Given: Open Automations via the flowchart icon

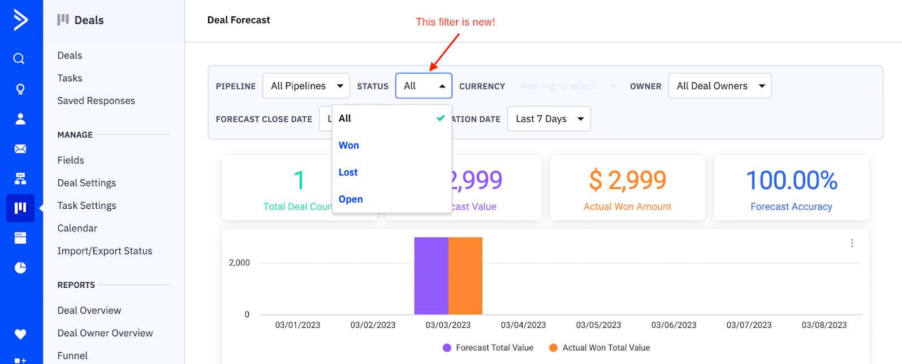Looking at the screenshot, I should point(20,179).
